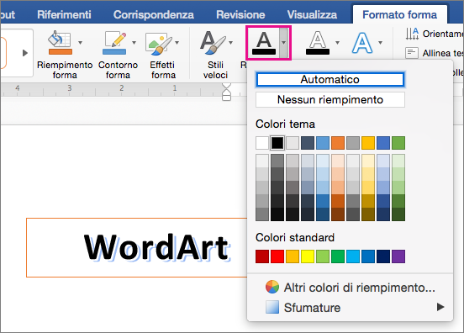Image resolution: width=464 pixels, height=333 pixels.
Task: Choose Nessun riempimento option
Action: click(x=330, y=100)
